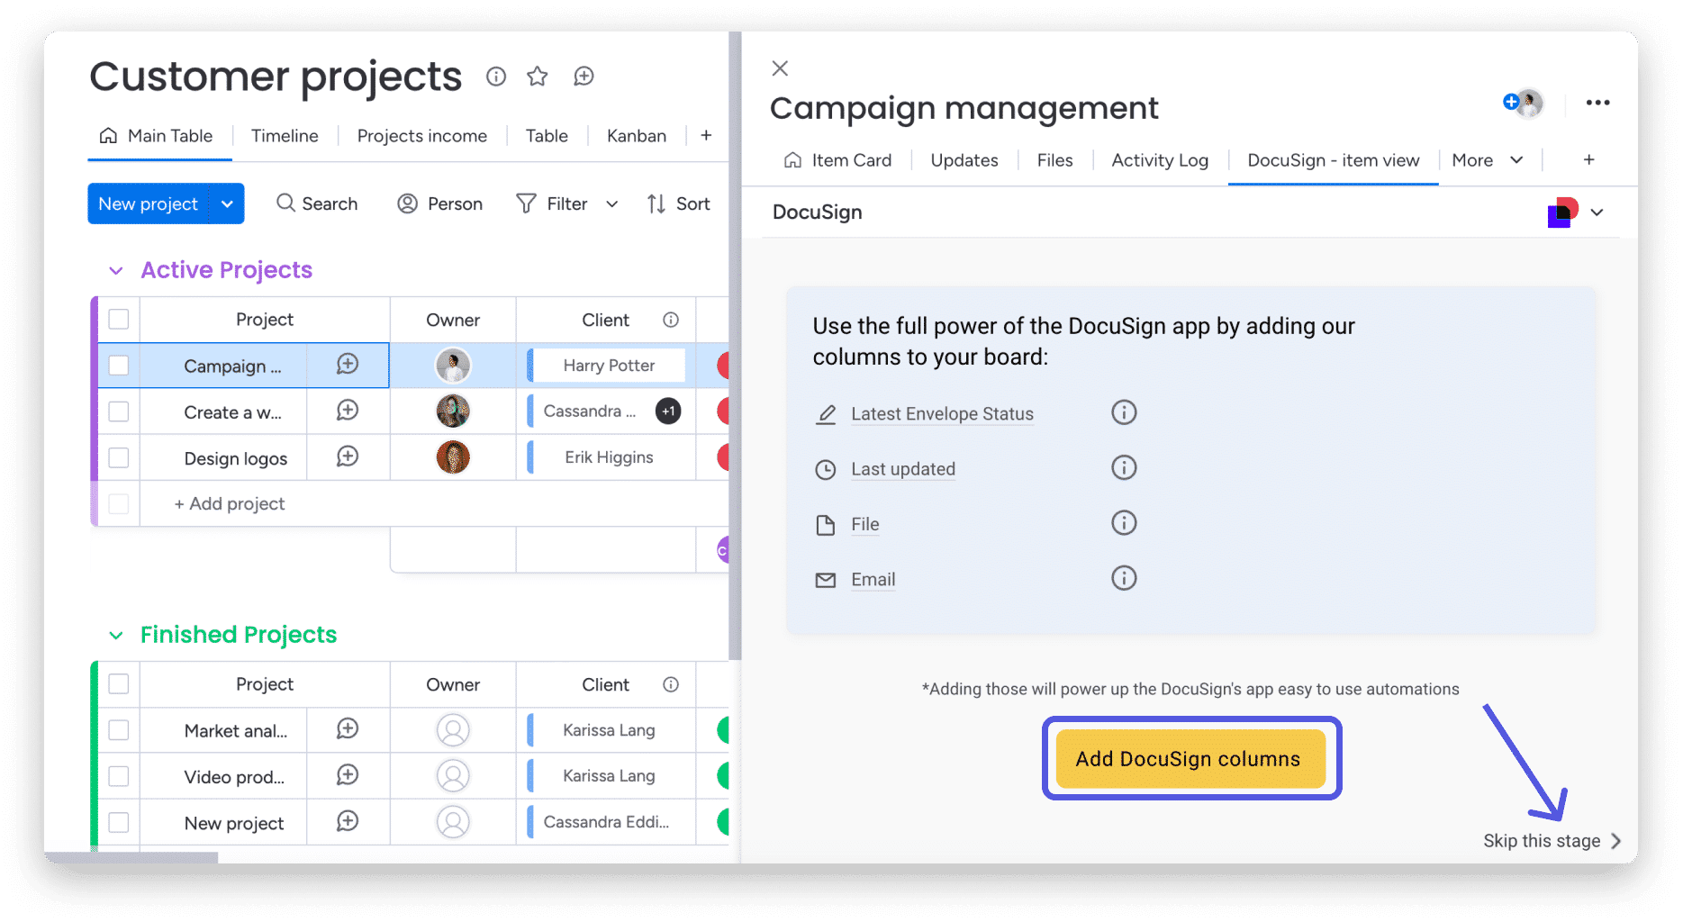1683x922 pixels.
Task: Toggle select-all checkbox in Active Projects header
Action: [119, 320]
